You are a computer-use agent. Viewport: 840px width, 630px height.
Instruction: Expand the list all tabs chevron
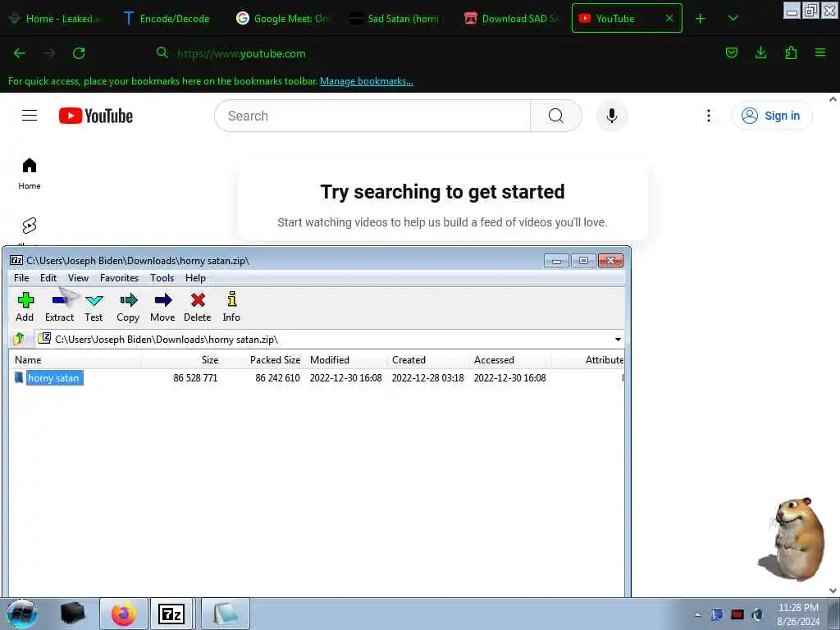coord(733,19)
